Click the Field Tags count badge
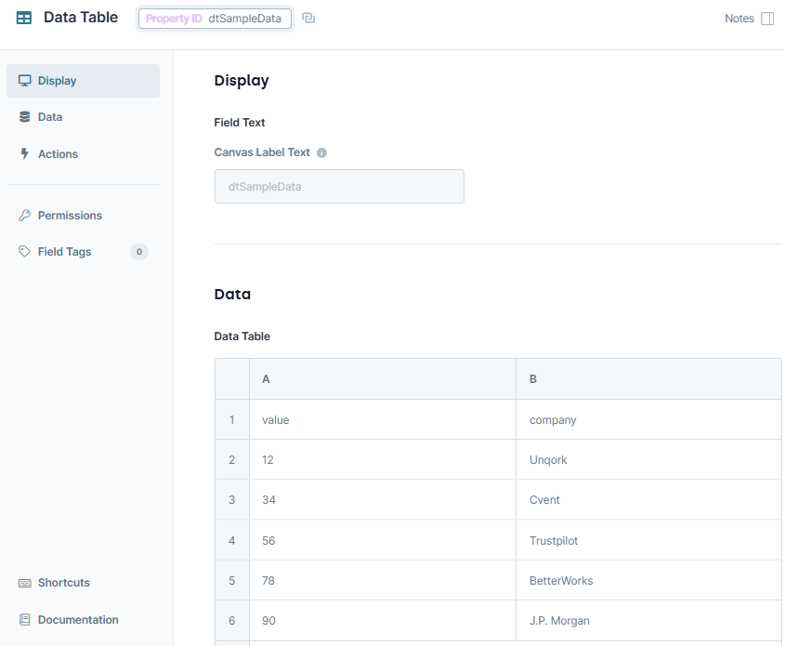This screenshot has height=646, width=785. pyautogui.click(x=139, y=252)
